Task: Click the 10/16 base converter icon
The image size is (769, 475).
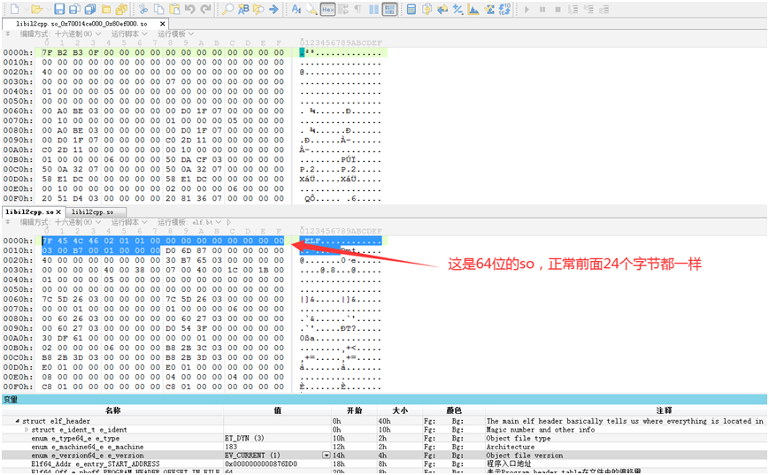Action: pyautogui.click(x=504, y=9)
